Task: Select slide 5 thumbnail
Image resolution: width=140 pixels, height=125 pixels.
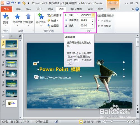Action: pyautogui.click(x=11, y=84)
